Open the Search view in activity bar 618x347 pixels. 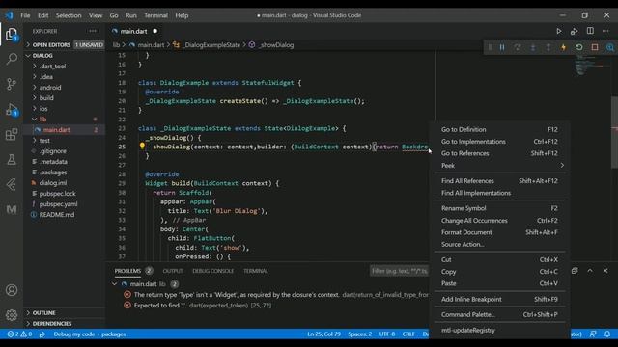click(x=12, y=59)
